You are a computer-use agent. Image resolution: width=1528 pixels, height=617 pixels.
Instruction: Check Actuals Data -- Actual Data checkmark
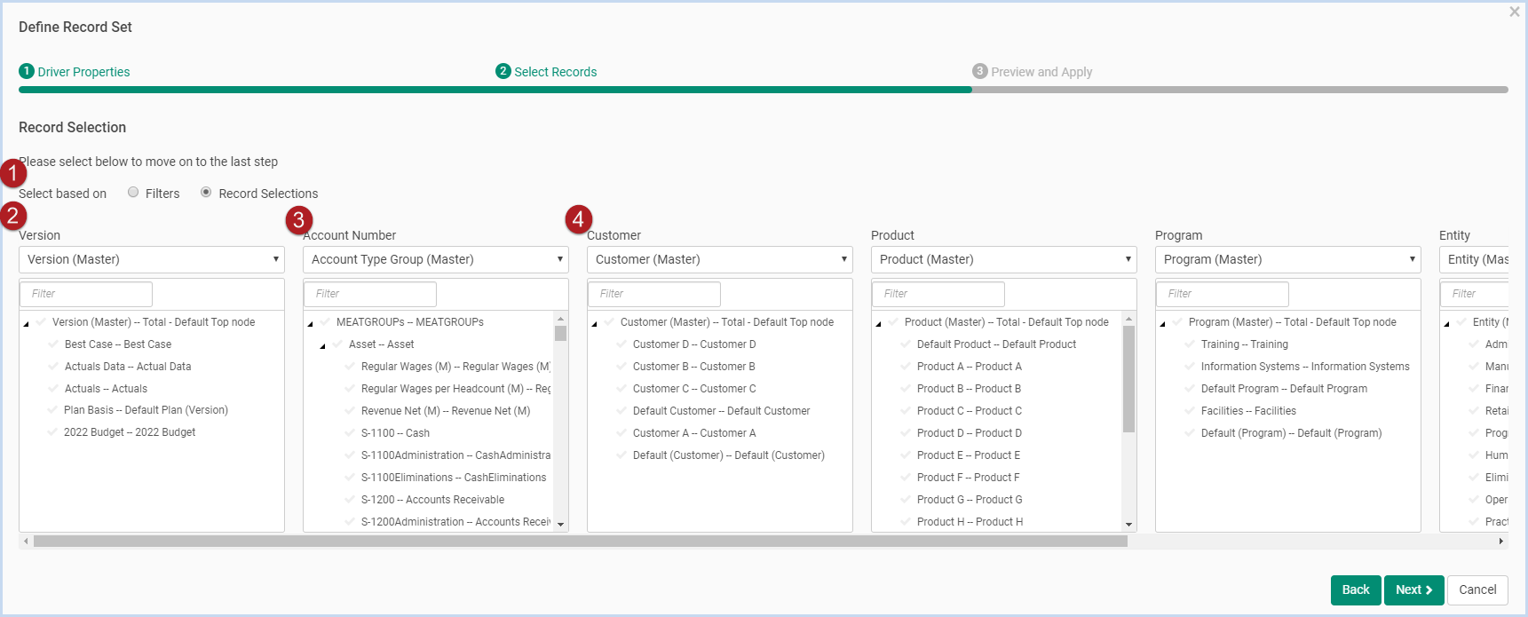pyautogui.click(x=53, y=366)
